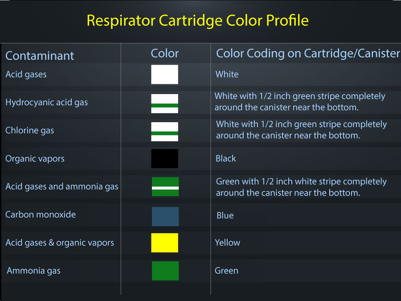Select the Color column header

pyautogui.click(x=165, y=54)
